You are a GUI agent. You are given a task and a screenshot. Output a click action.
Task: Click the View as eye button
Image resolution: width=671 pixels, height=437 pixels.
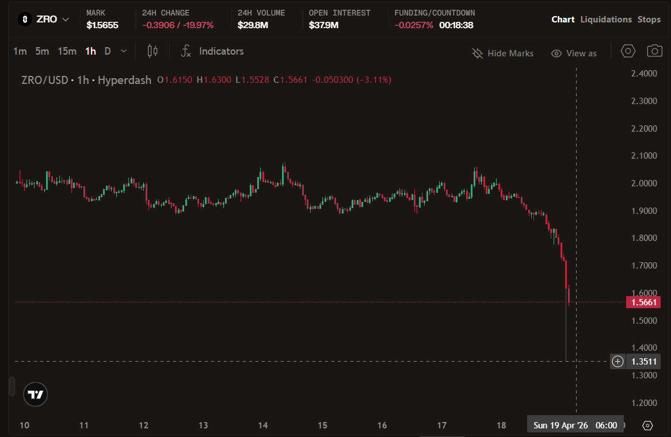(574, 53)
